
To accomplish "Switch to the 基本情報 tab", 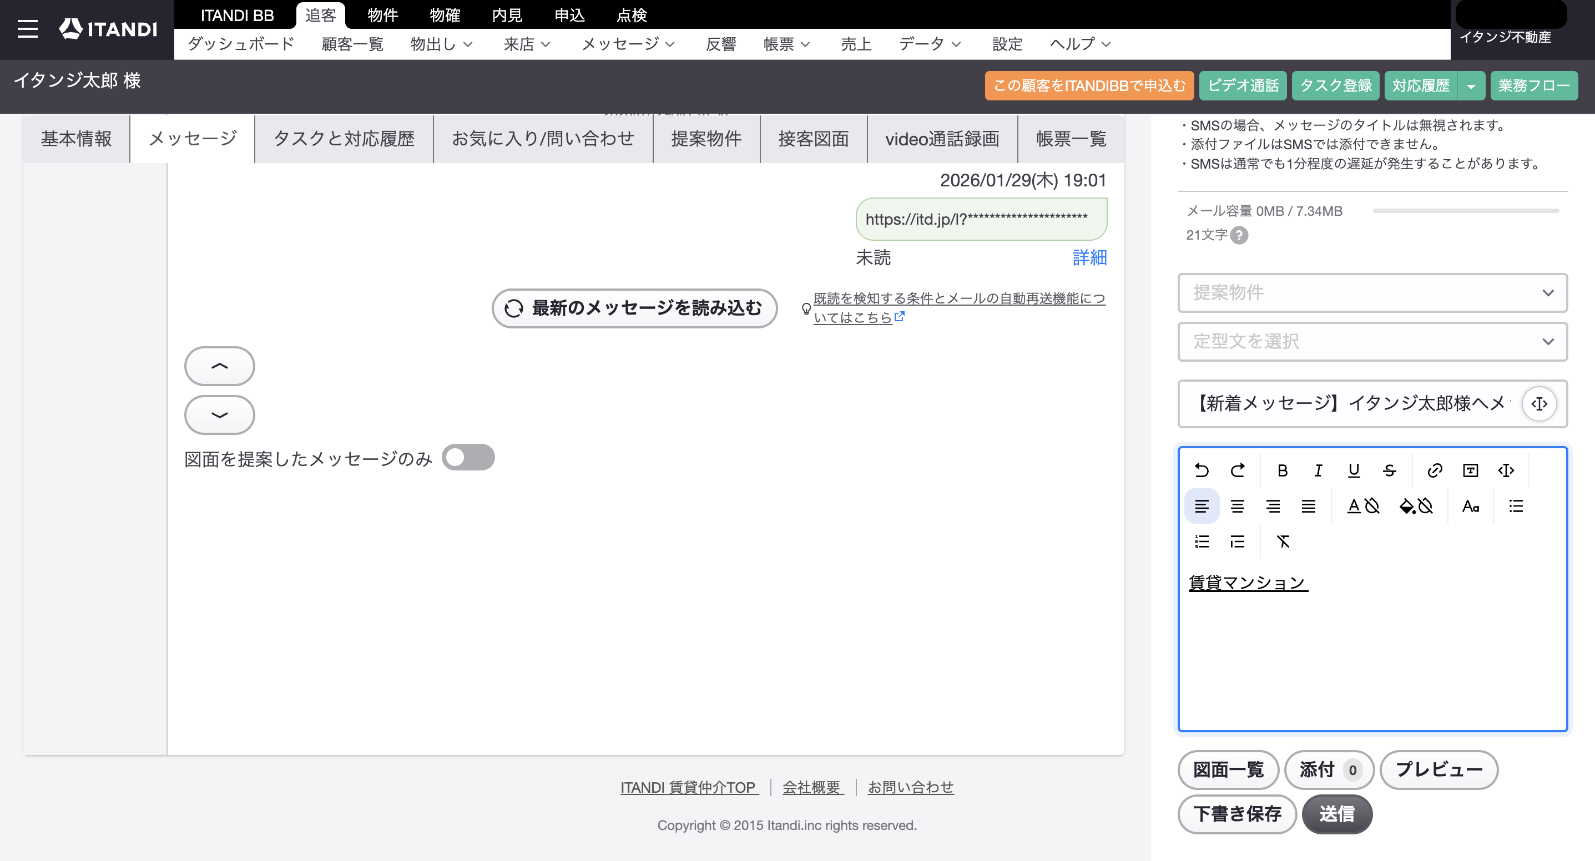I will [76, 139].
